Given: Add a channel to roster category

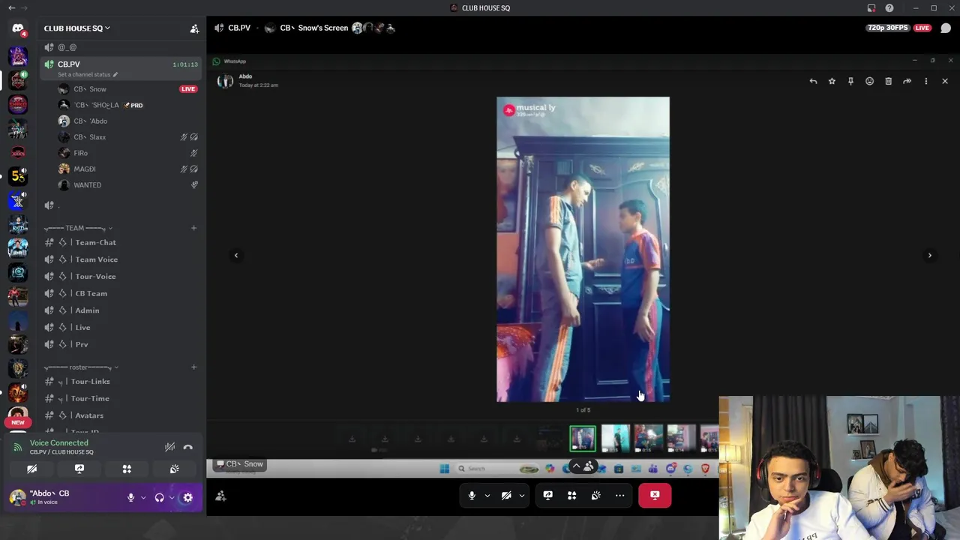Looking at the screenshot, I should pyautogui.click(x=193, y=367).
